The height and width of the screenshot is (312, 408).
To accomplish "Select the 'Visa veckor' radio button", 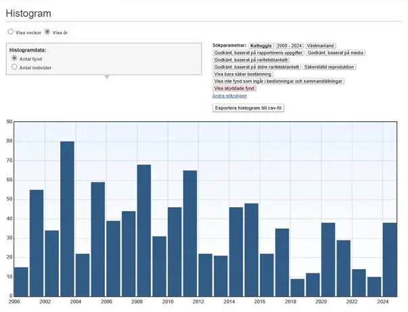I will point(11,32).
